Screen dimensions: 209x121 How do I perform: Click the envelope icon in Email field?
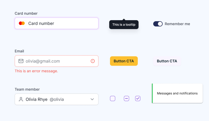[x=21, y=61]
